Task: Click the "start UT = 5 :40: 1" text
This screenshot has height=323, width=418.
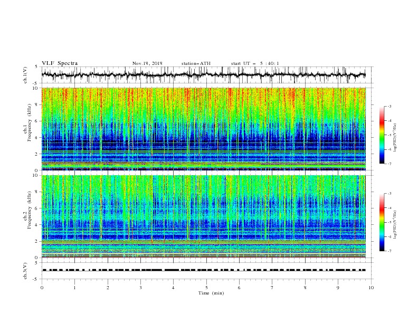Action: 255,63
